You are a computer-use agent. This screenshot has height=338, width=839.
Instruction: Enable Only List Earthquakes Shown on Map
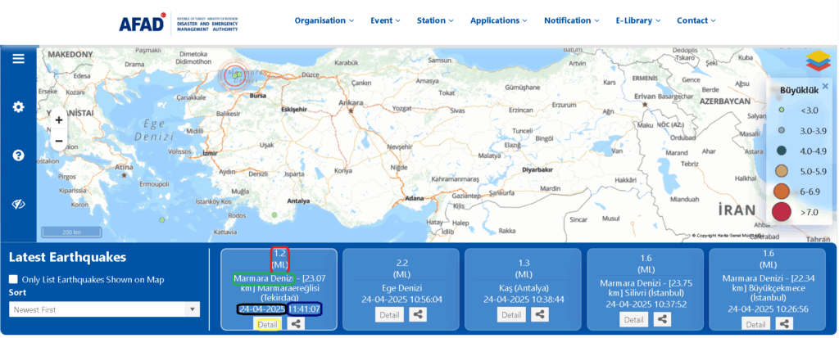(x=14, y=279)
